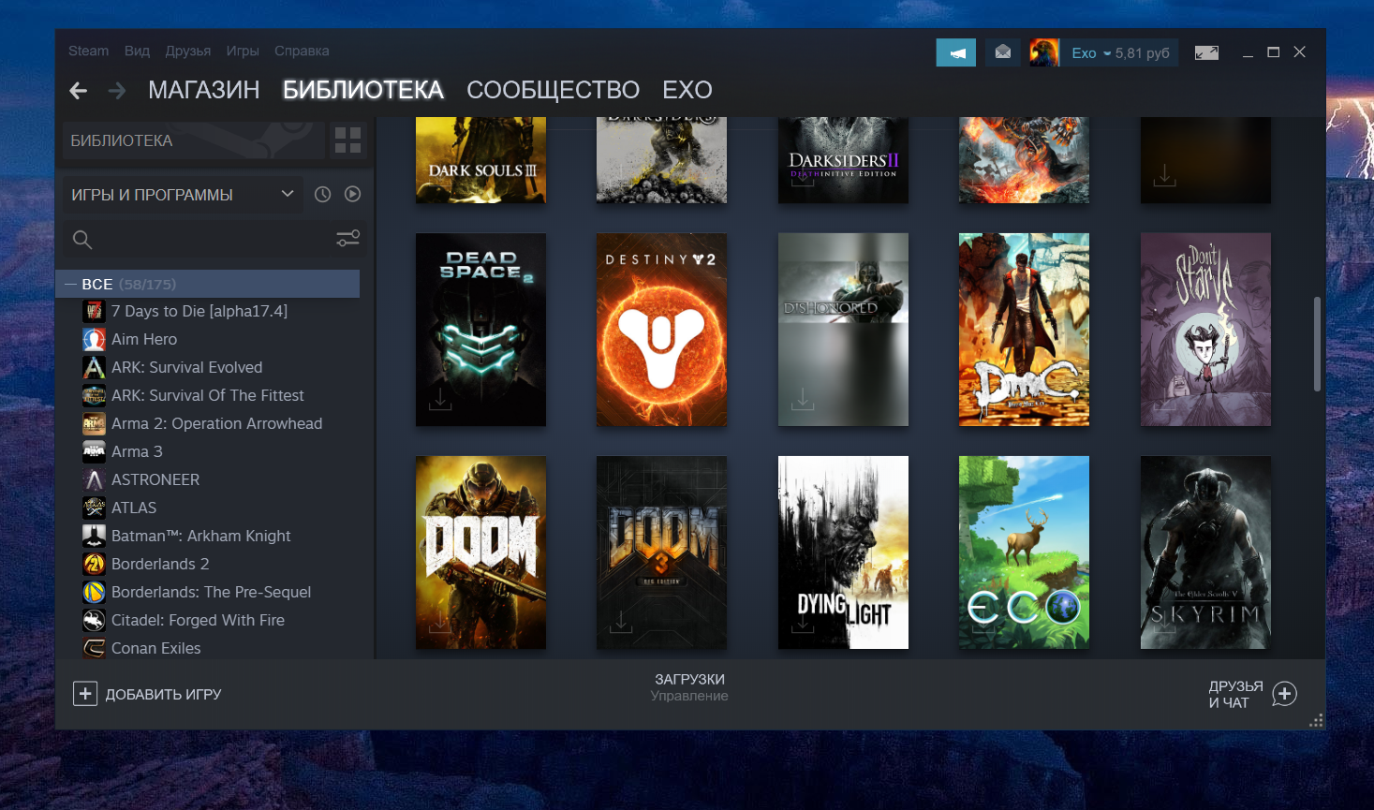Select the ECO cover
Image resolution: width=1374 pixels, height=810 pixels.
pos(1024,552)
